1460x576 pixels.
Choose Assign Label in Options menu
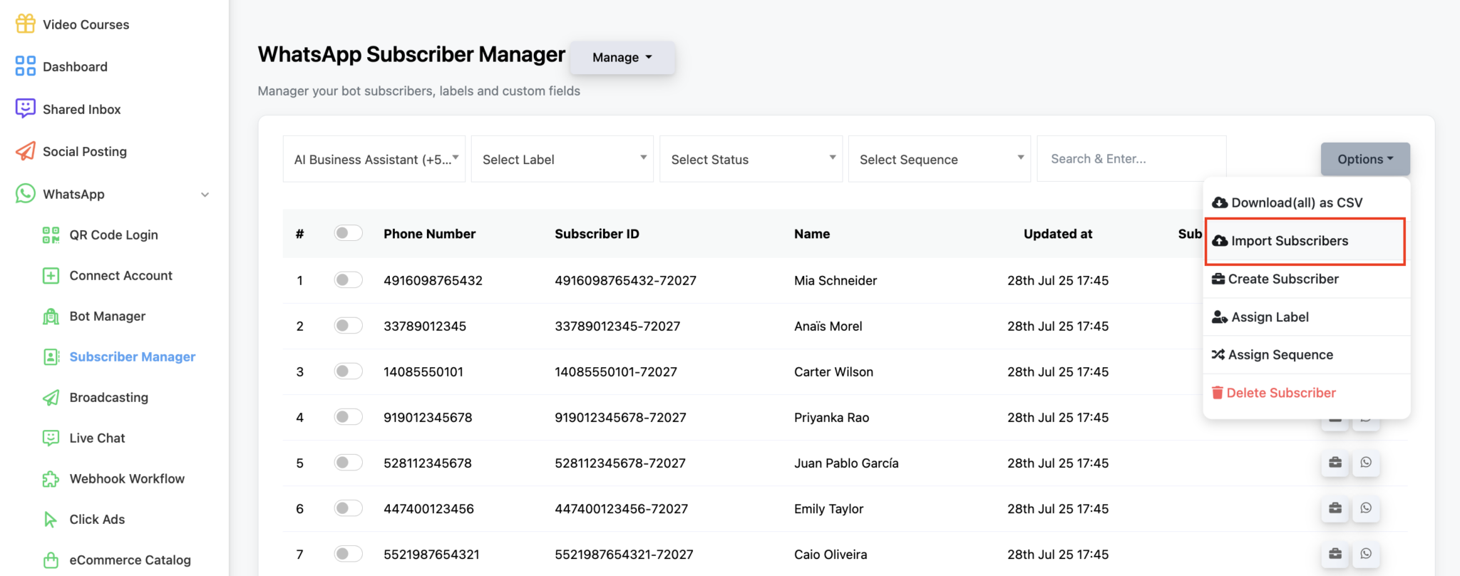tap(1306, 317)
